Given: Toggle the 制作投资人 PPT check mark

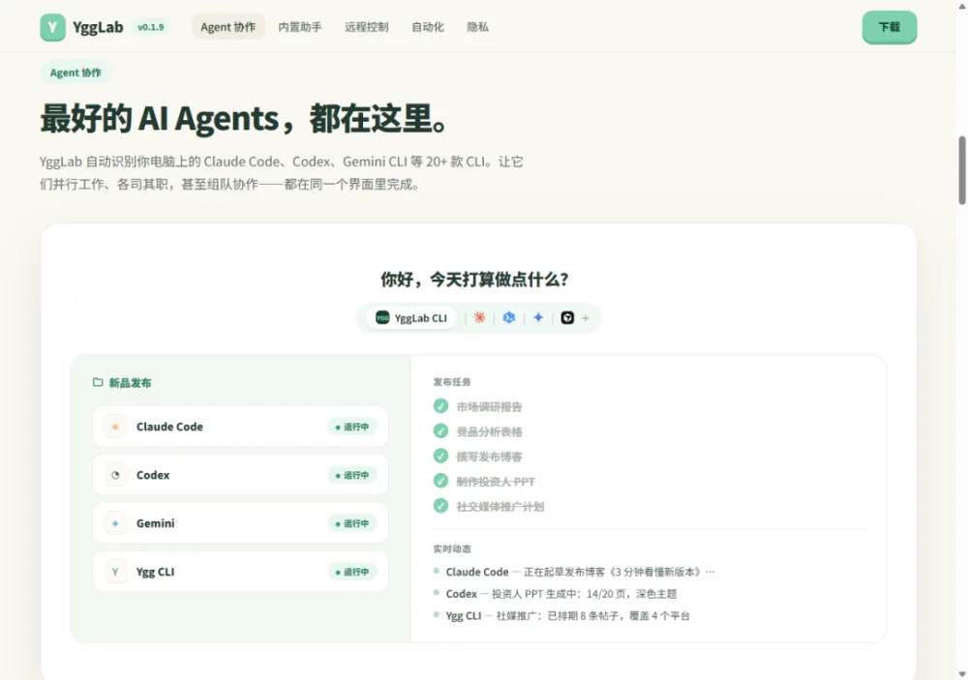Looking at the screenshot, I should tap(440, 481).
